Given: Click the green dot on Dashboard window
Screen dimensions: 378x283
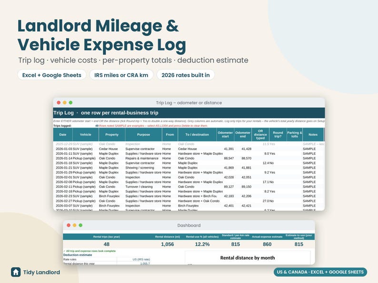Looking at the screenshot, I should (x=80, y=225).
